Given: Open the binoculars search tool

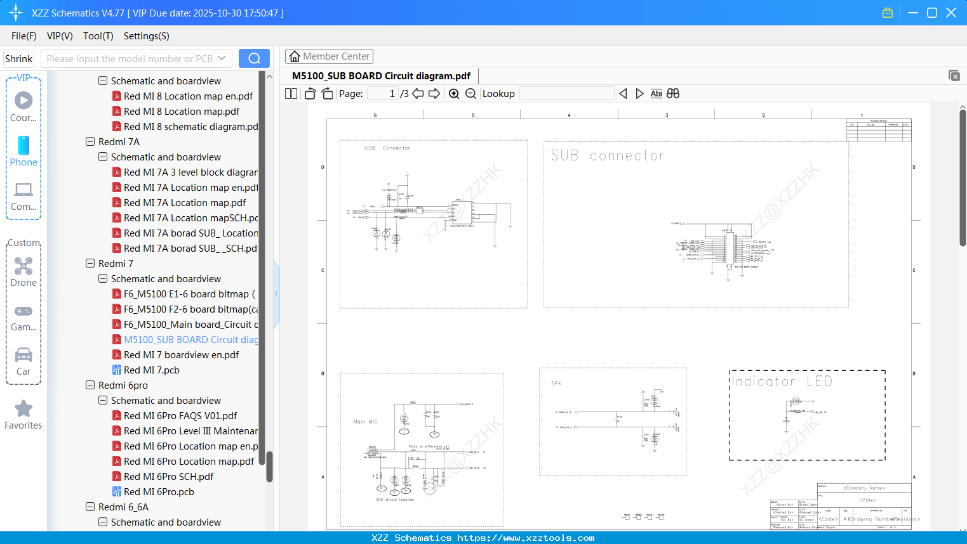Looking at the screenshot, I should click(x=673, y=93).
